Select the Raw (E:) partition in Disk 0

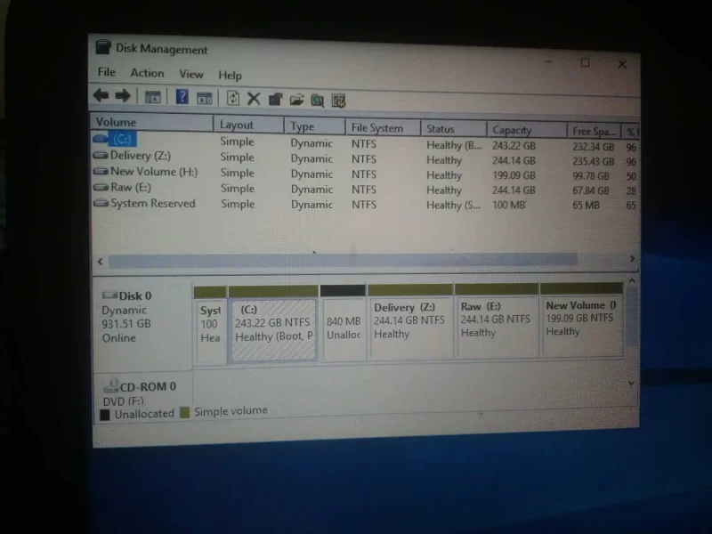coord(496,325)
